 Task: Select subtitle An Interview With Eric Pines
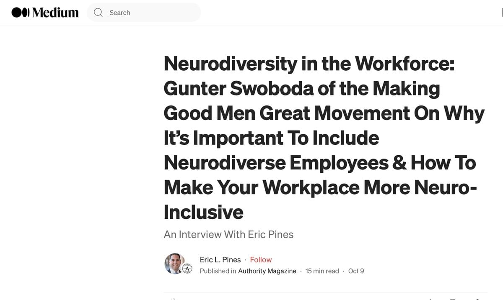coord(228,234)
